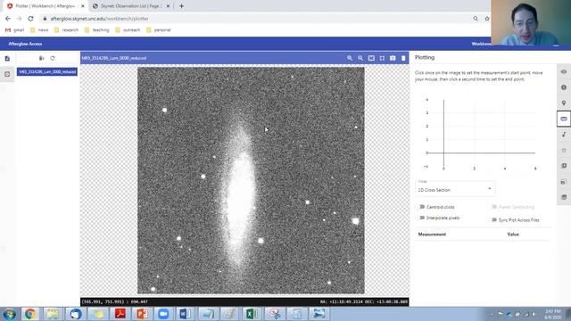Take a snapshot with the camera icon
571x321 pixels.
[x=393, y=58]
